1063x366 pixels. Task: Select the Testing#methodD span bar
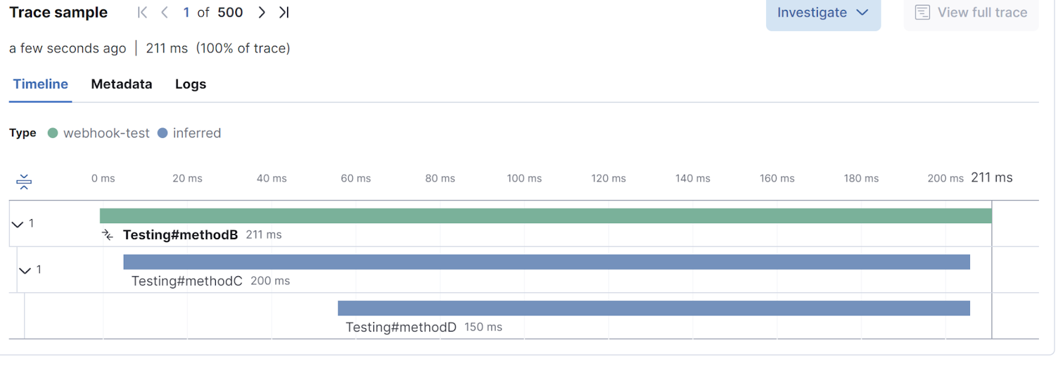[x=654, y=308]
